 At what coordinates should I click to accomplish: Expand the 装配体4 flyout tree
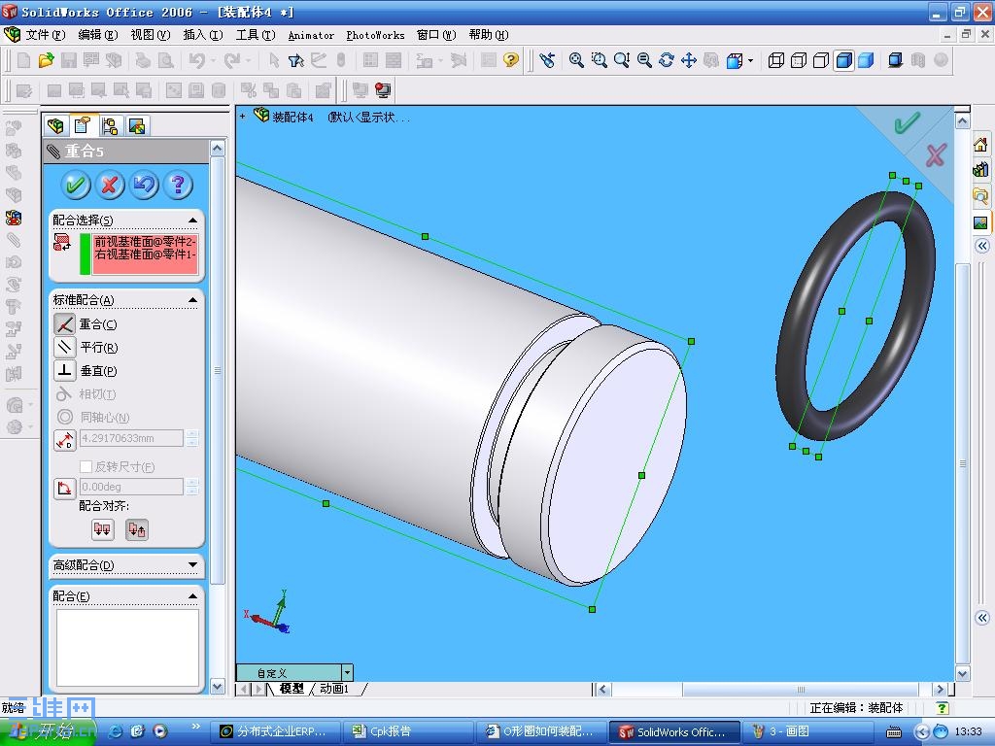pyautogui.click(x=242, y=117)
